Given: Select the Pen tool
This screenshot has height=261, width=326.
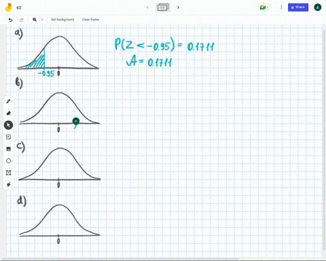Looking at the screenshot, I should point(8,101).
